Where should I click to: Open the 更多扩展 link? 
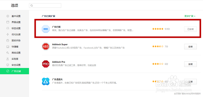190,16
